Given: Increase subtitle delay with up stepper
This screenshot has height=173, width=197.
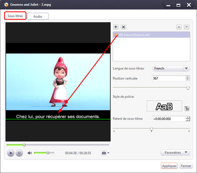Looking at the screenshot, I should click(x=188, y=118).
